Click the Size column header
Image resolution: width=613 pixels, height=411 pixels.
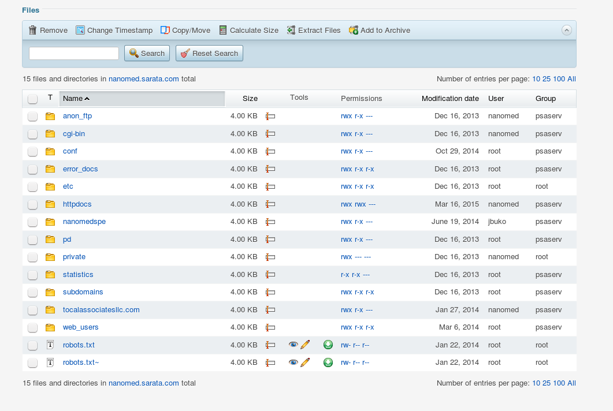coord(250,99)
